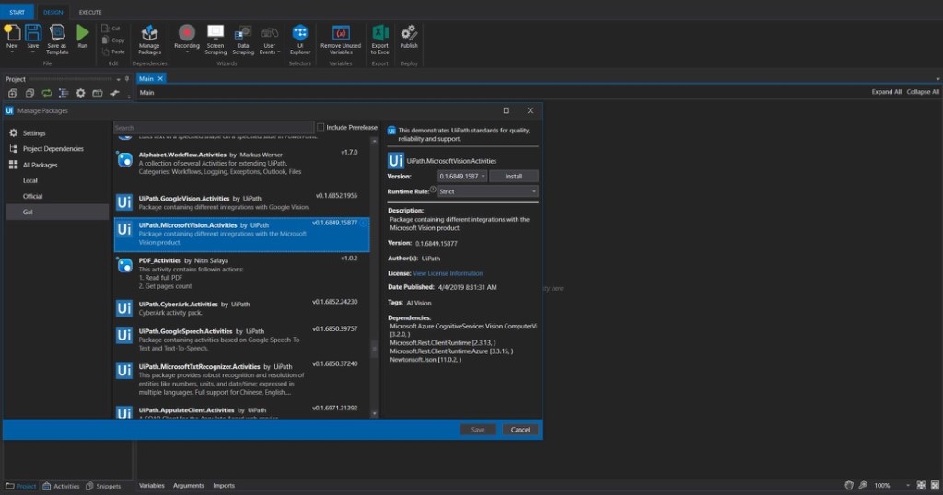Select PDF_Activities package by Nitin Safaya
943x495 pixels.
click(x=241, y=273)
